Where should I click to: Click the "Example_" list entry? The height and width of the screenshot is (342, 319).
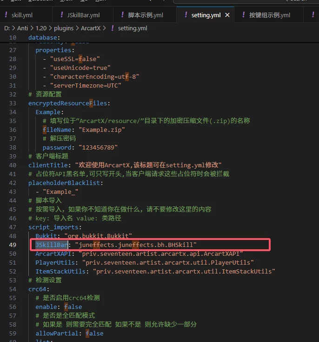pyautogui.click(x=60, y=192)
